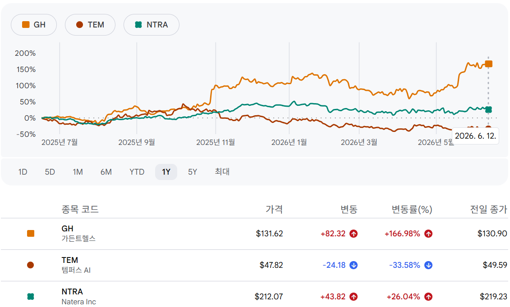Select the 6M time range
Image resolution: width=510 pixels, height=307 pixels.
point(106,172)
